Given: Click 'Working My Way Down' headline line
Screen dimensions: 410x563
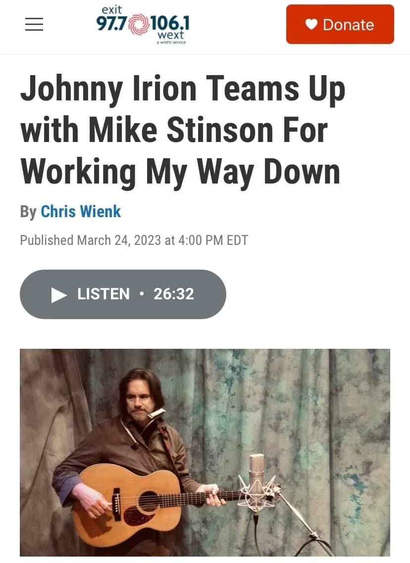Looking at the screenshot, I should [x=180, y=172].
